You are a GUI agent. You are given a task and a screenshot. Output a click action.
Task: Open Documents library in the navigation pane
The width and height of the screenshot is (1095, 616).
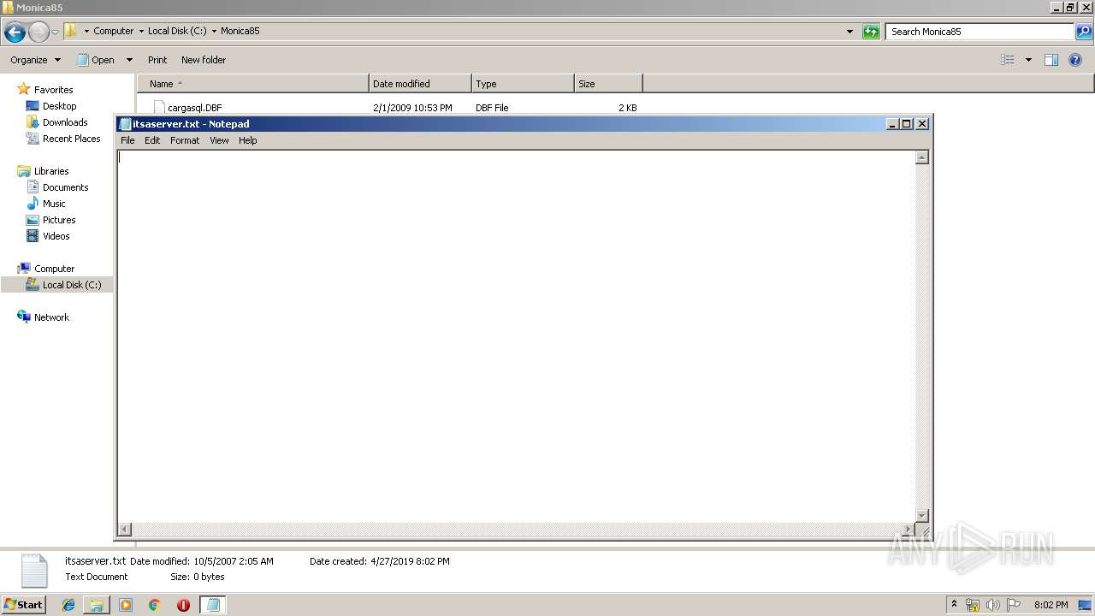(x=65, y=187)
